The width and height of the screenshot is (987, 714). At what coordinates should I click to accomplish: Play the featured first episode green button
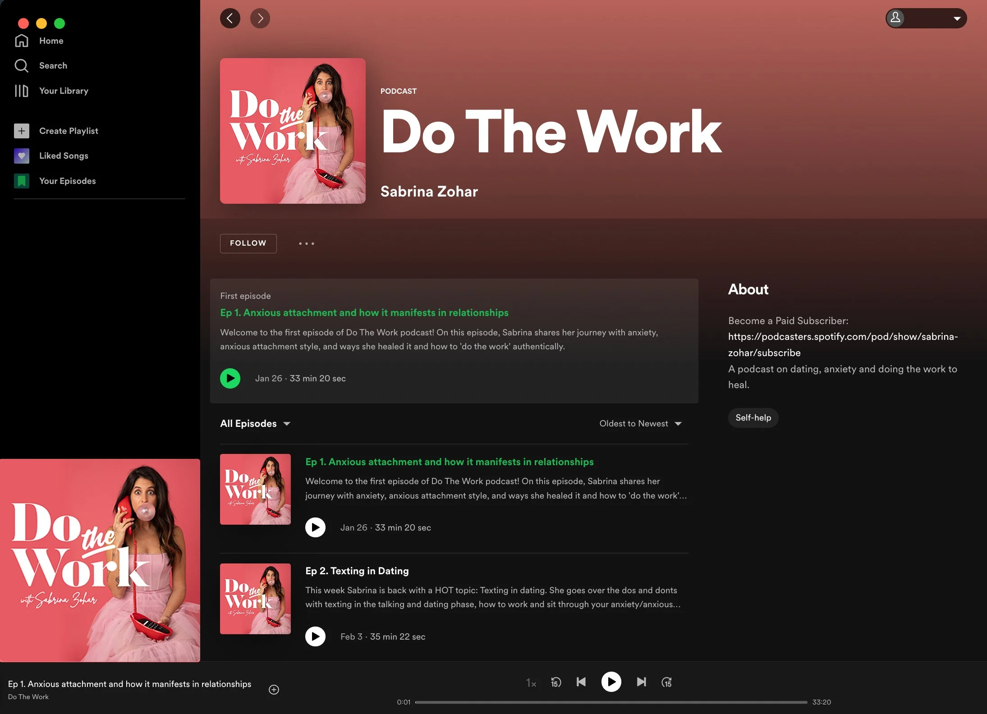tap(230, 378)
